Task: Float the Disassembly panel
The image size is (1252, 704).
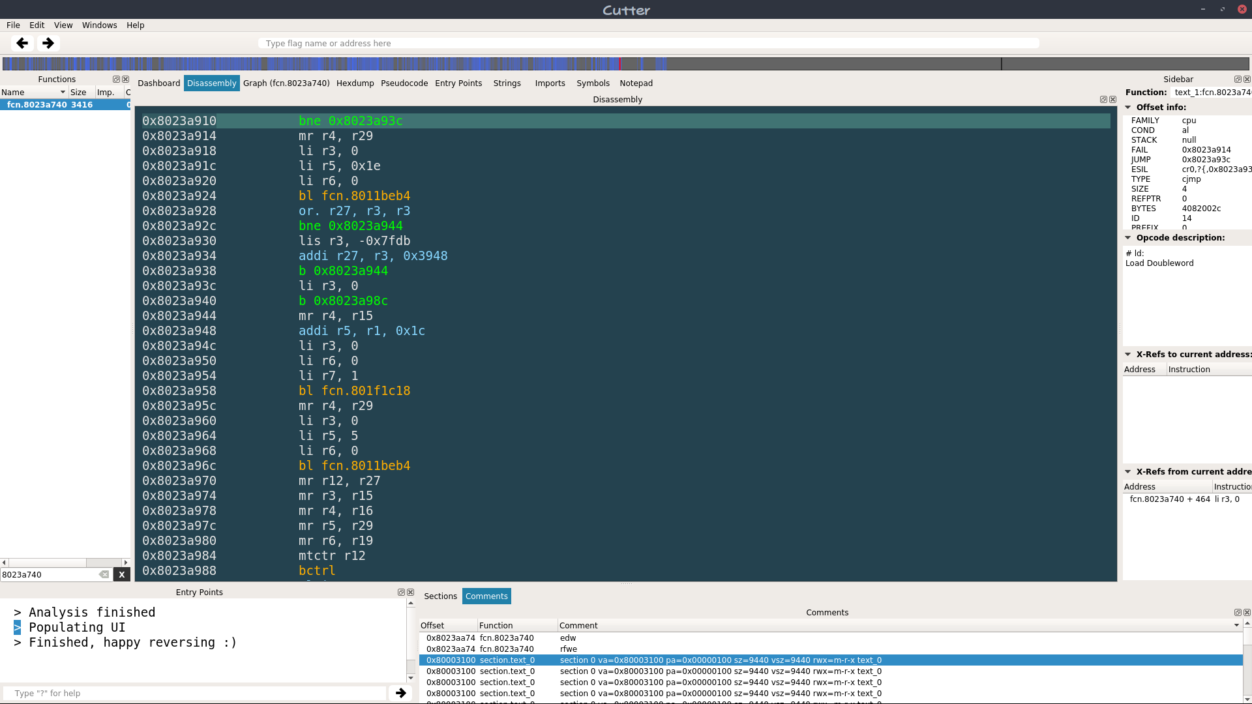Action: click(x=1103, y=100)
